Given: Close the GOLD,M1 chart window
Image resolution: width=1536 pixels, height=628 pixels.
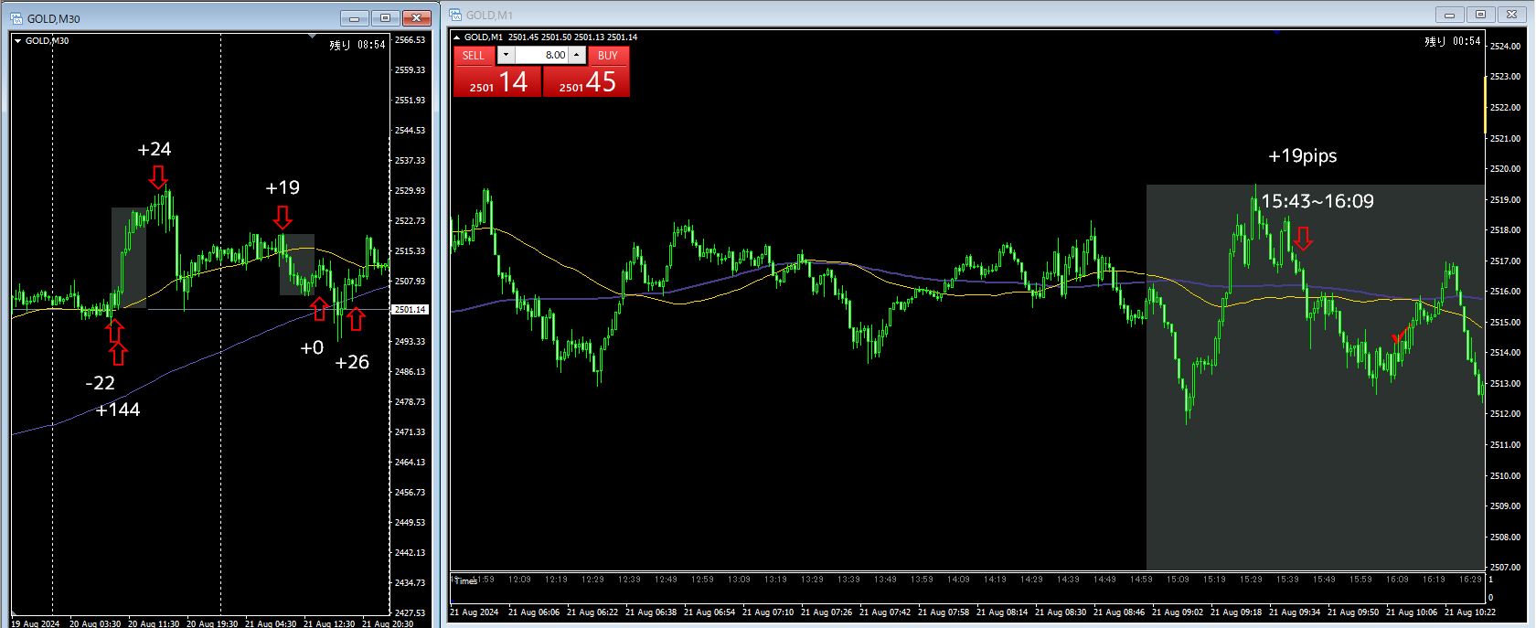Looking at the screenshot, I should coord(1512,15).
